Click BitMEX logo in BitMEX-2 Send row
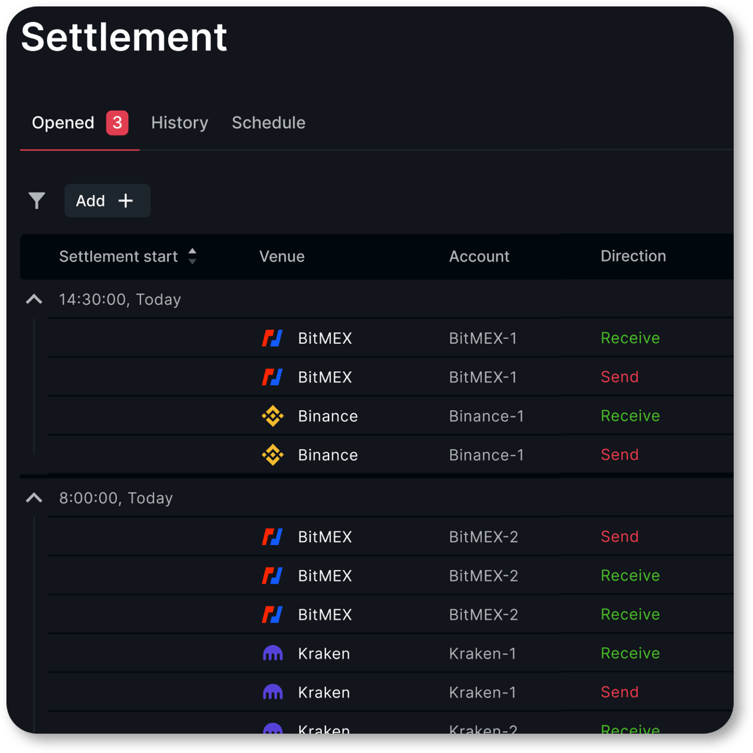The image size is (753, 753). [x=272, y=537]
